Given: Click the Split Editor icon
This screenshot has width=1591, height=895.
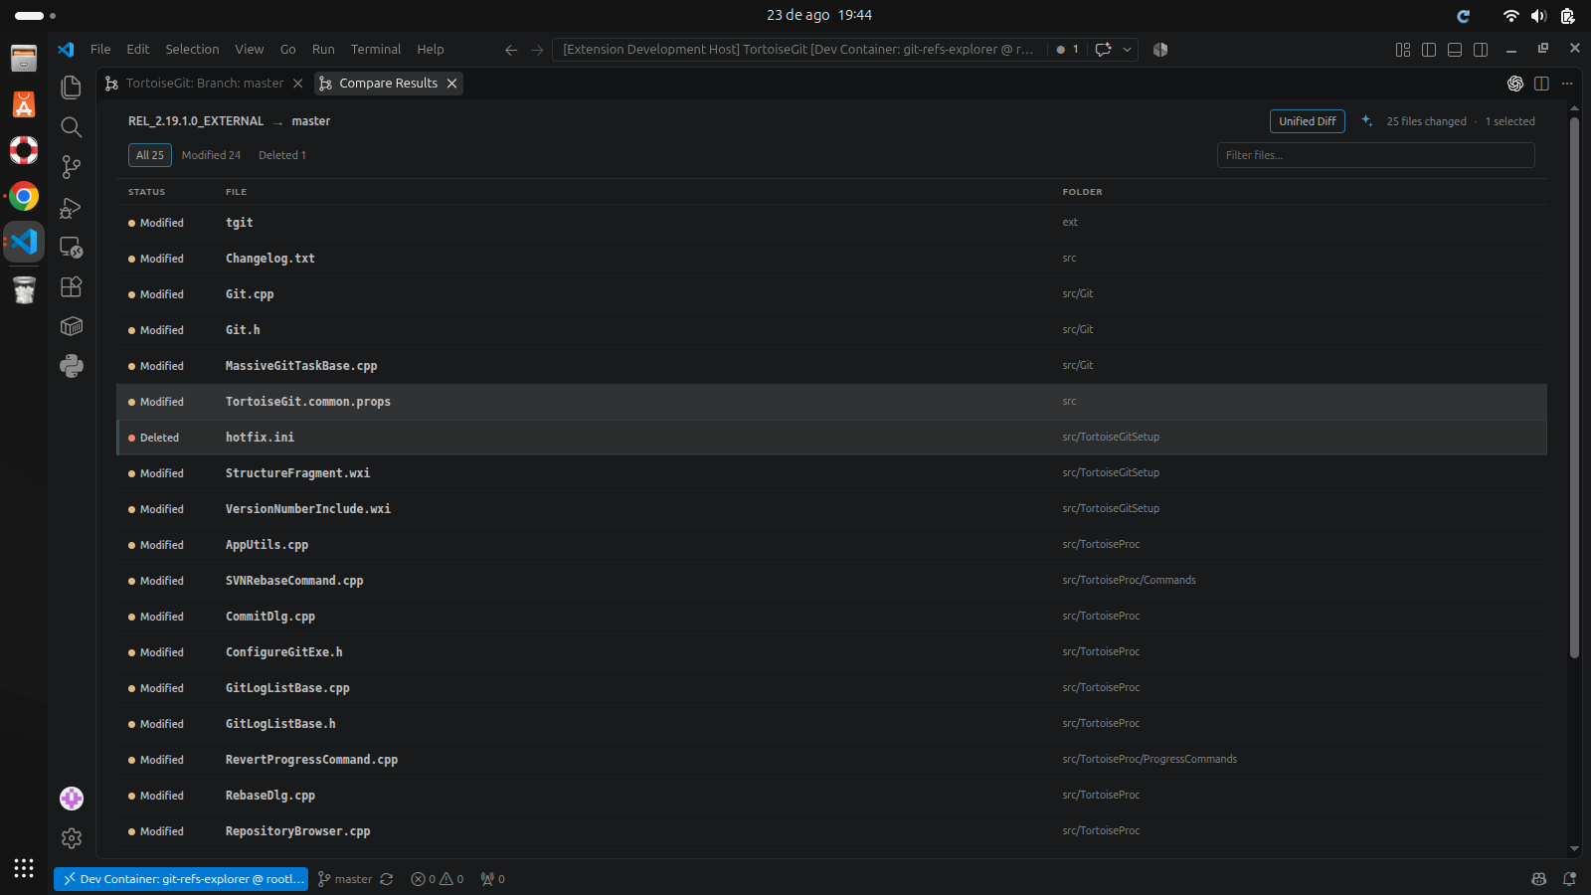Looking at the screenshot, I should 1541,84.
